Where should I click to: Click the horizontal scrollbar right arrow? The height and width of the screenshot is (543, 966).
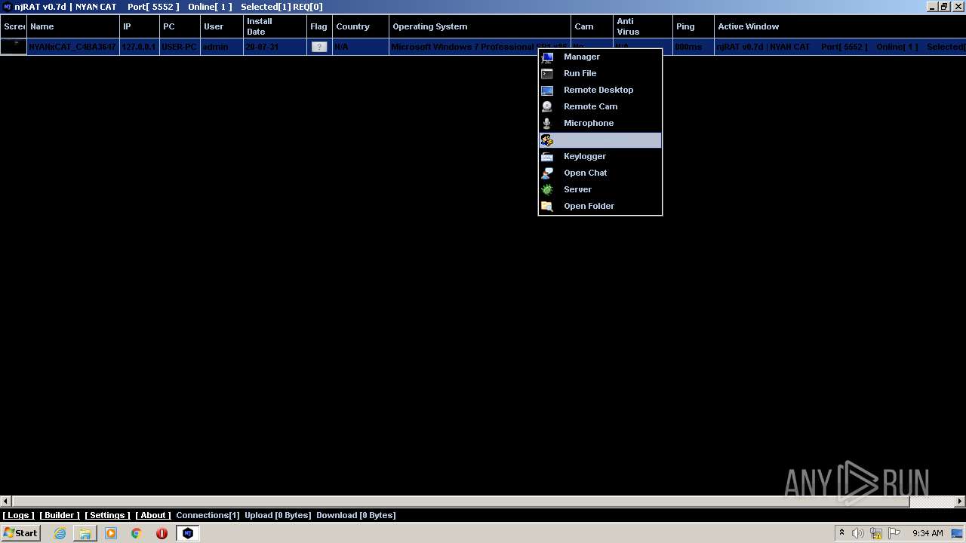960,502
